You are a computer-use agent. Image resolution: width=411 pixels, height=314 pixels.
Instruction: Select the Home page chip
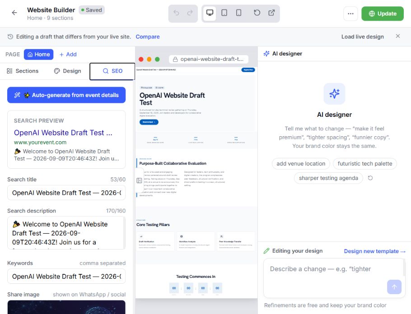pos(38,54)
